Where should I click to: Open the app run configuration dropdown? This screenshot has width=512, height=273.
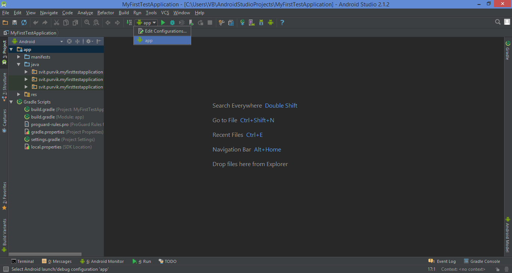click(146, 22)
